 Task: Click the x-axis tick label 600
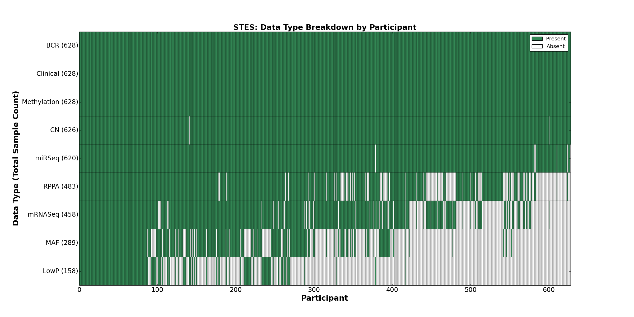[549, 290]
